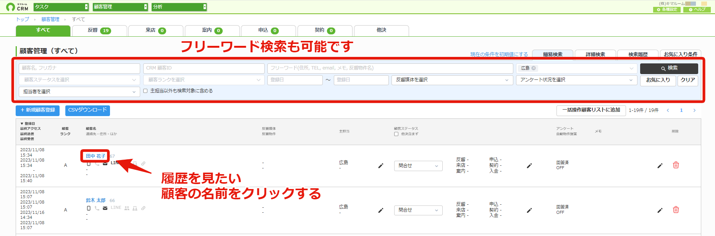Switch to the 契約 tab

click(325, 31)
